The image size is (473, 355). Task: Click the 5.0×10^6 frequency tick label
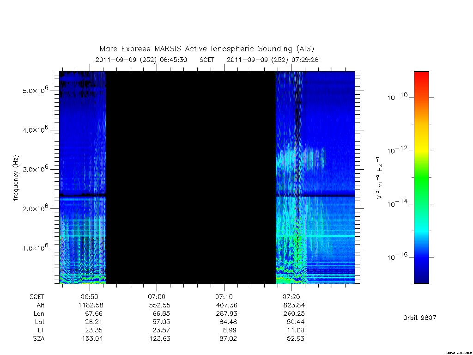tap(35, 90)
